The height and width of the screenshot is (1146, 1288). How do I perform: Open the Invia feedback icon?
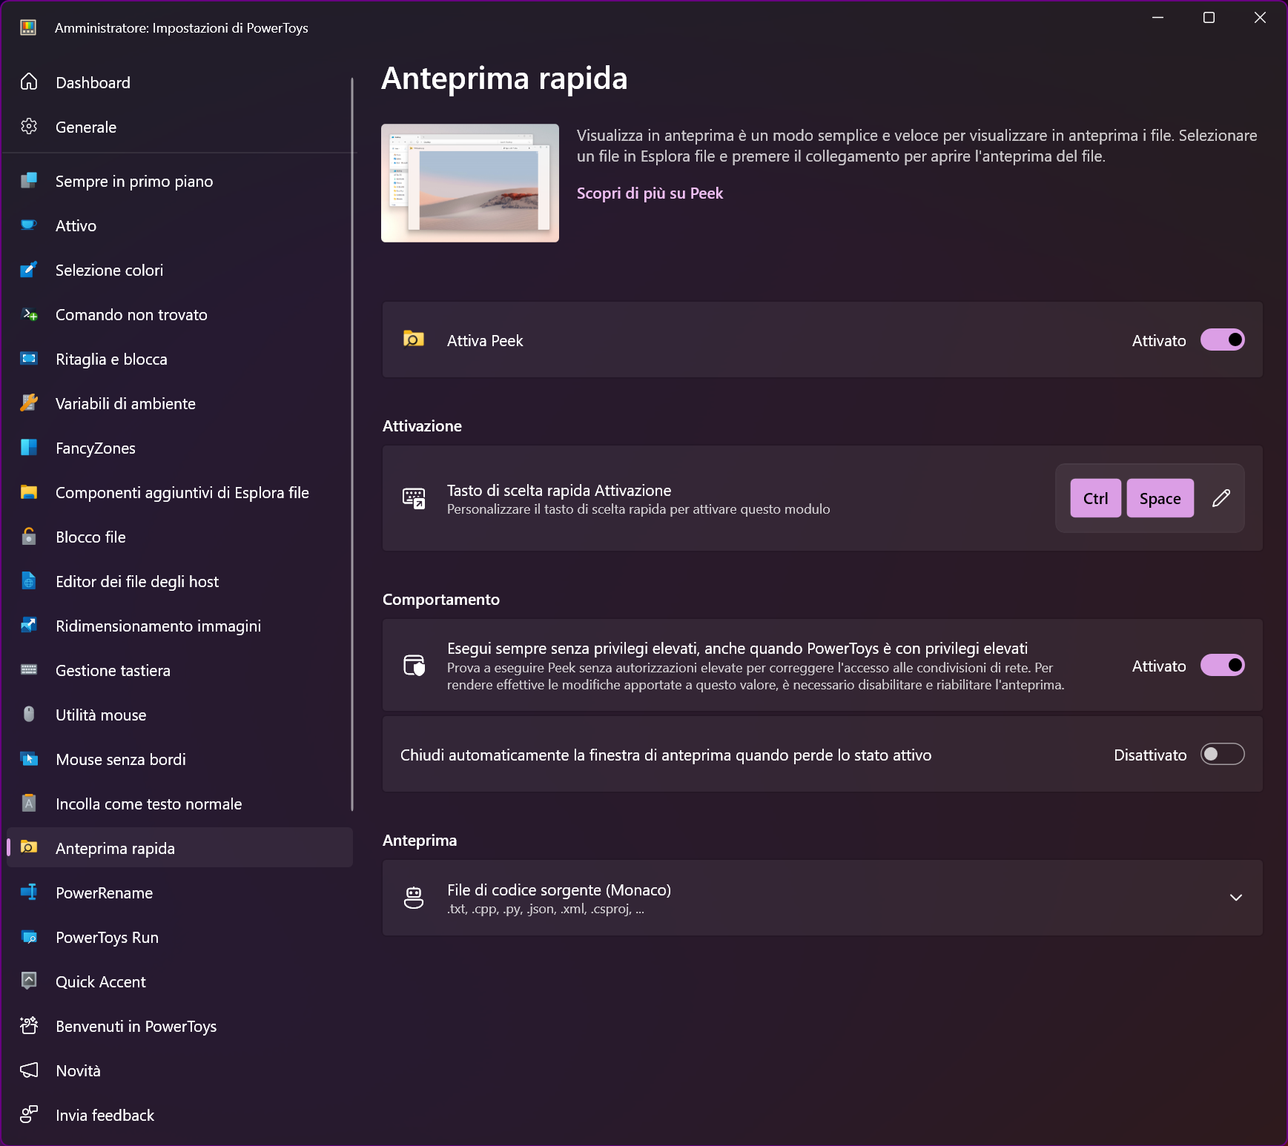click(29, 1115)
